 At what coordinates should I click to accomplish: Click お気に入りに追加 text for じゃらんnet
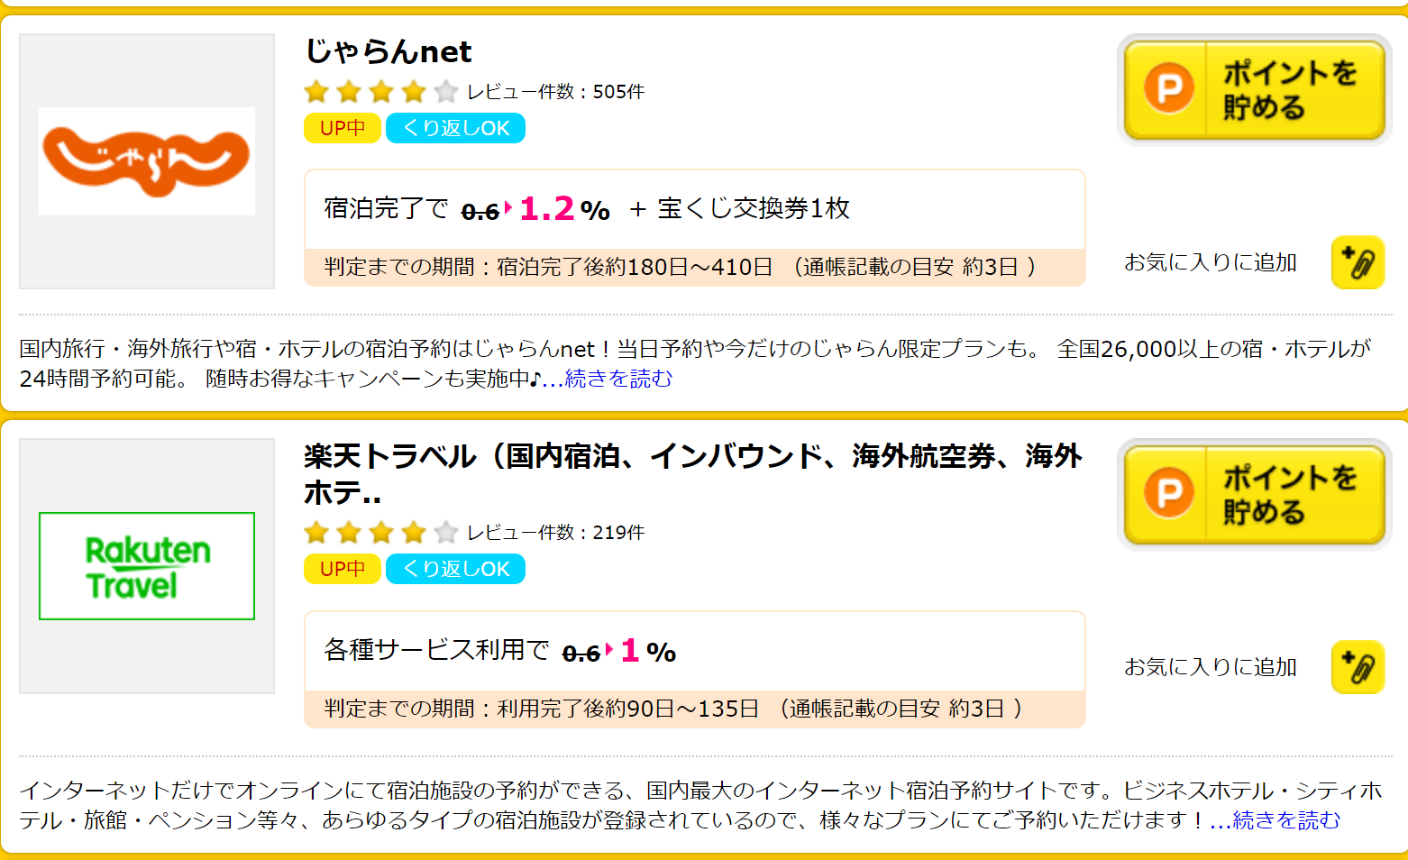[x=1210, y=262]
